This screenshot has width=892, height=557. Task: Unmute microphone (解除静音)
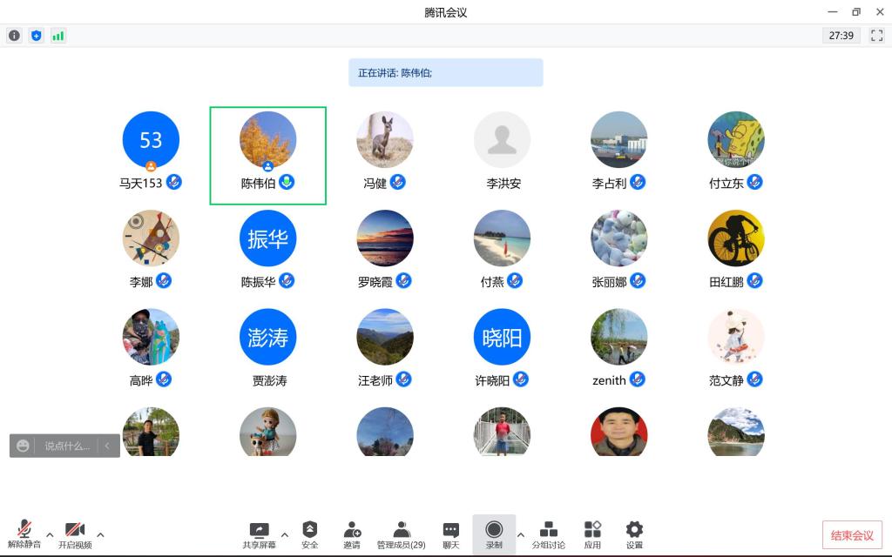point(24,534)
